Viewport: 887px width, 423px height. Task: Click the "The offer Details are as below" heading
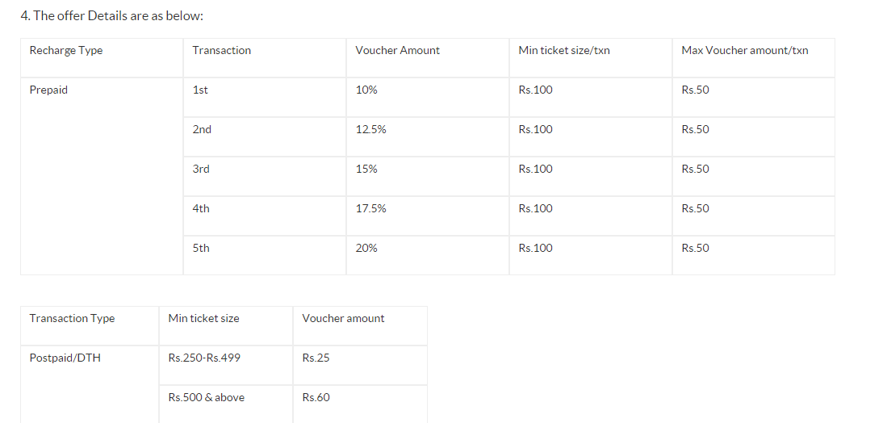click(x=111, y=16)
